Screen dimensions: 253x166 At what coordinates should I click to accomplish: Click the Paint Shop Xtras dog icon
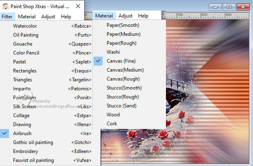click(5, 7)
